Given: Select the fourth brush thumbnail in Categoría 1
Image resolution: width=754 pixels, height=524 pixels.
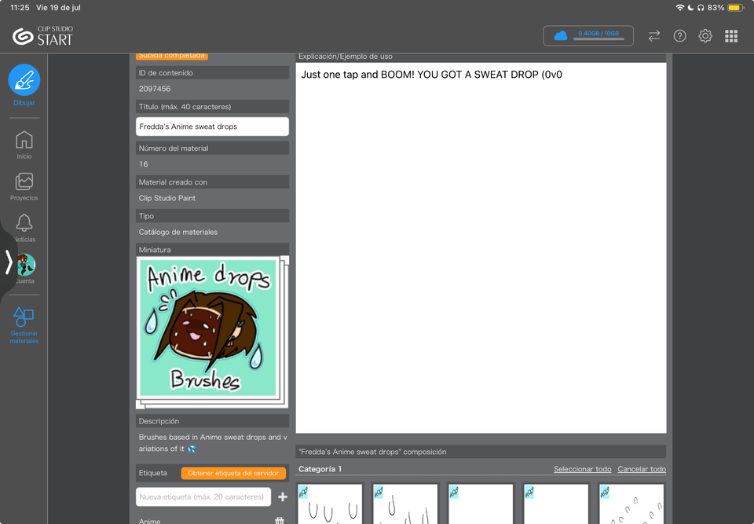Looking at the screenshot, I should [556, 504].
